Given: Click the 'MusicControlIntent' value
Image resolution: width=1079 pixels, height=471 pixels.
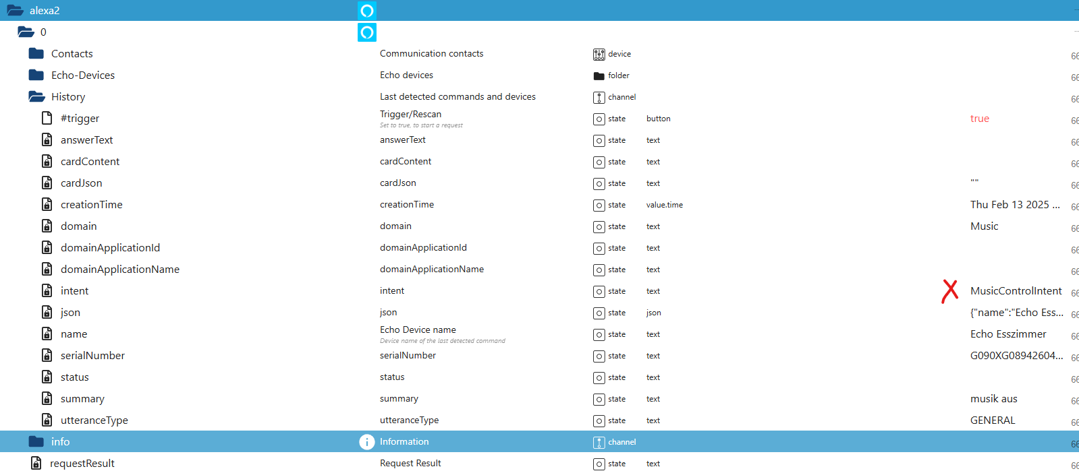Looking at the screenshot, I should click(x=1016, y=291).
